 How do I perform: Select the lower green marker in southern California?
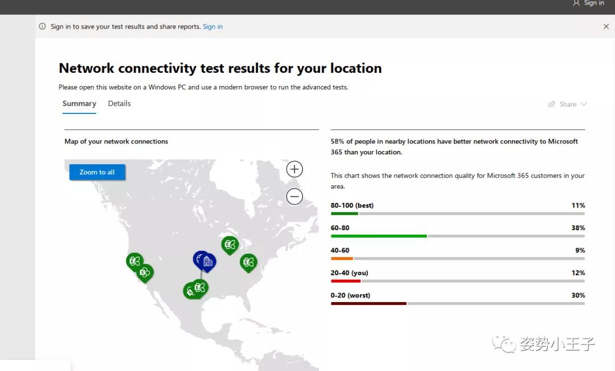tap(145, 272)
